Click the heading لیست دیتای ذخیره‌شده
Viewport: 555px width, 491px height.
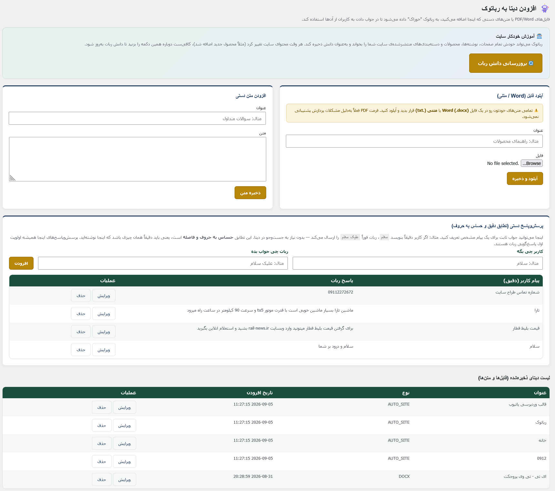[514, 378]
